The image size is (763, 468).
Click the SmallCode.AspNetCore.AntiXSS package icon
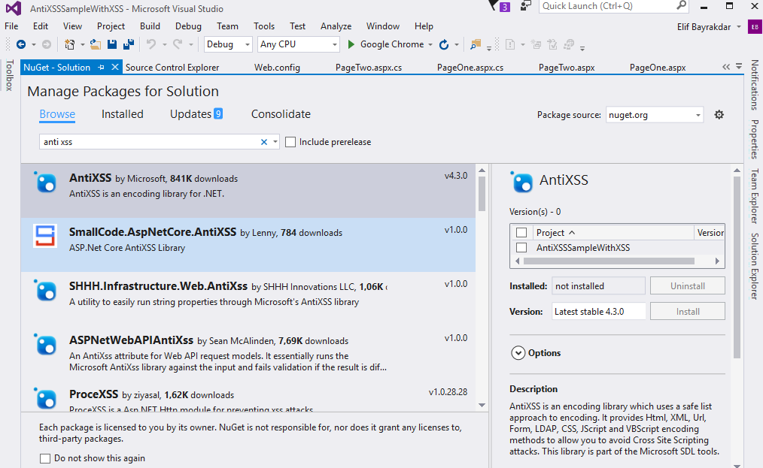(44, 235)
